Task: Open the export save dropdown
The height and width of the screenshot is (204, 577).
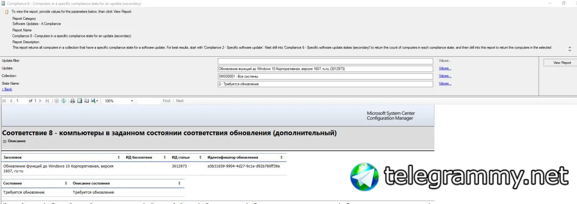Action: pyautogui.click(x=95, y=101)
